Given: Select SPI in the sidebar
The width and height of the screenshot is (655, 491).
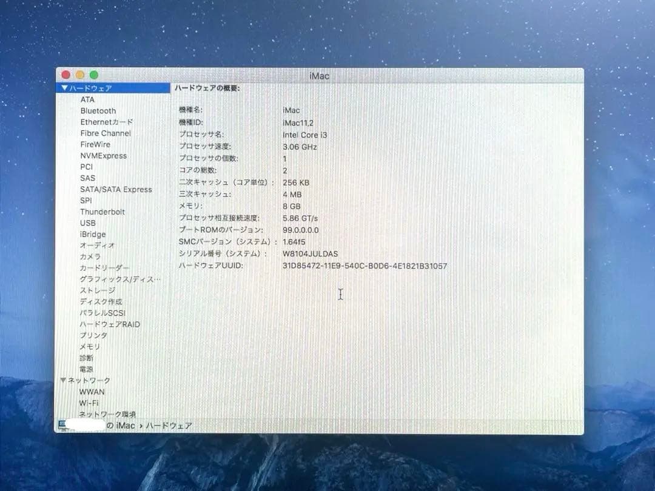Looking at the screenshot, I should pos(86,201).
